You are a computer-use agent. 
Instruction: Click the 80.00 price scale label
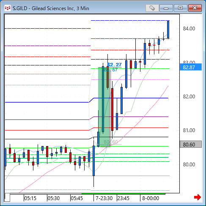[x=189, y=164]
